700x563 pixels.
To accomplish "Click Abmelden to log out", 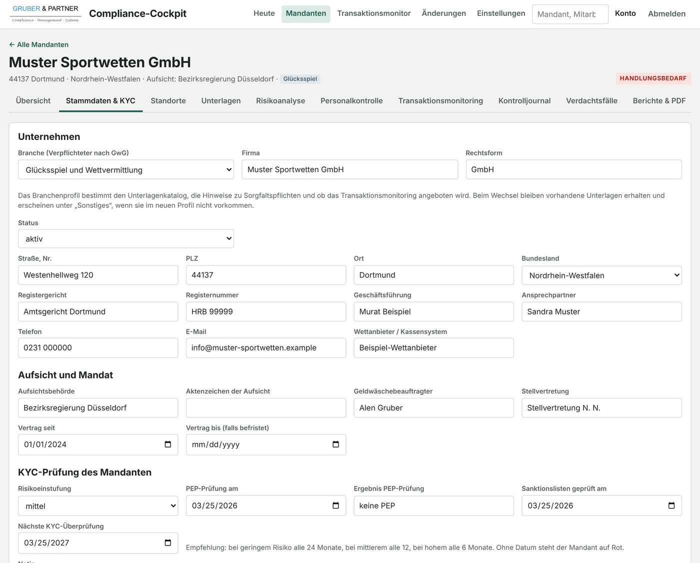I will pyautogui.click(x=666, y=13).
